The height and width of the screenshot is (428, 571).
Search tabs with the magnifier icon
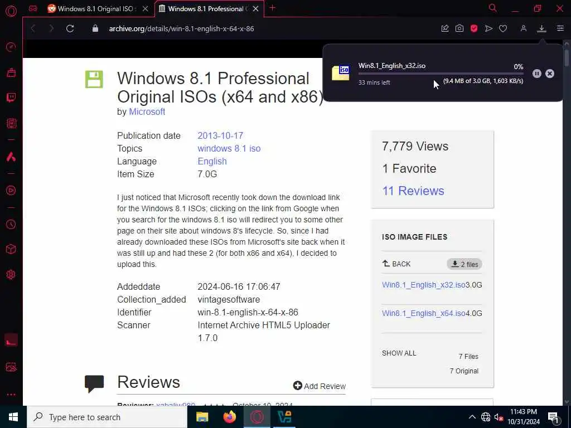tap(493, 8)
